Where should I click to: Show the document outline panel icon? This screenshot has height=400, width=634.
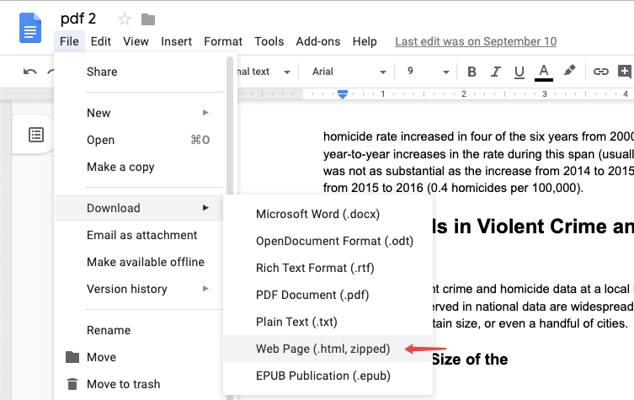coord(36,134)
